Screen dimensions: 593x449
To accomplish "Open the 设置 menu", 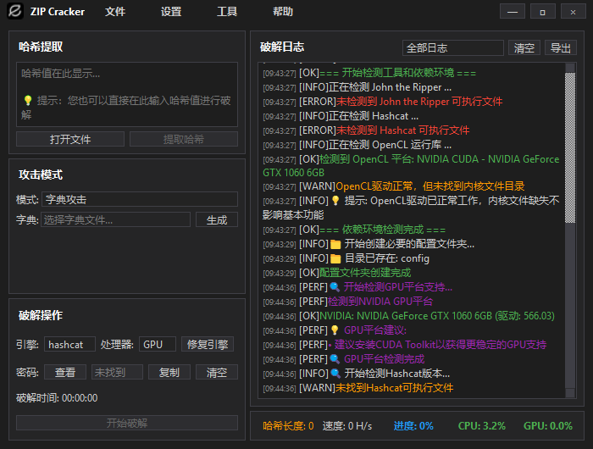I will click(171, 12).
